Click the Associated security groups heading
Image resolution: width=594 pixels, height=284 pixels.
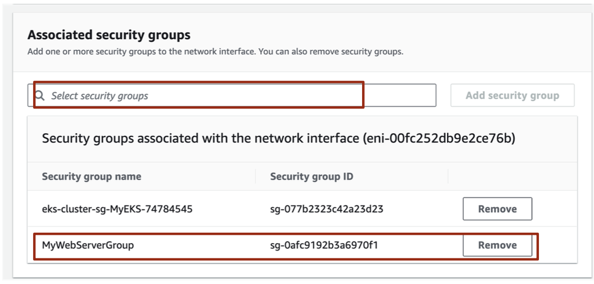pyautogui.click(x=109, y=35)
